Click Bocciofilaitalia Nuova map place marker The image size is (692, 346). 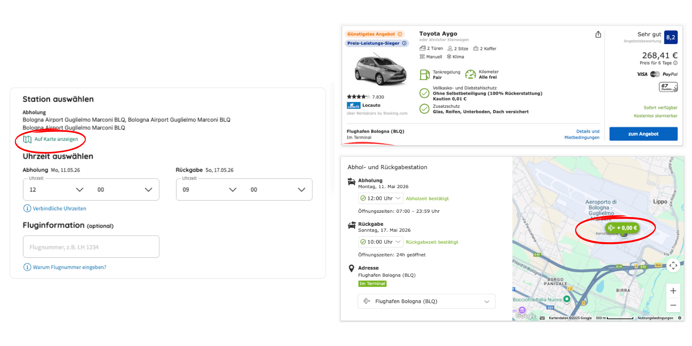[x=567, y=299]
